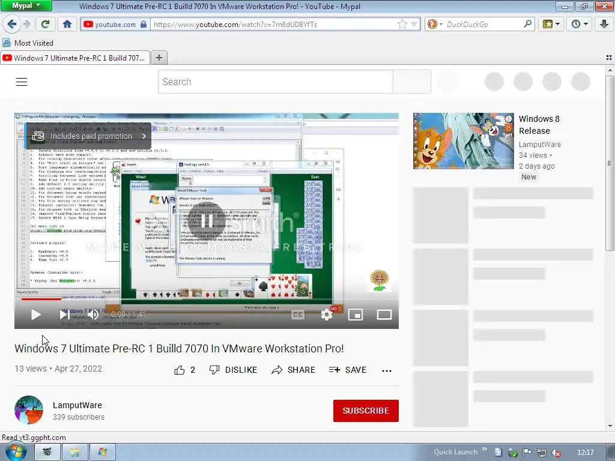The image size is (615, 461).
Task: Select the Windows 7 Ultimate Pre-RC tab
Action: tap(75, 58)
